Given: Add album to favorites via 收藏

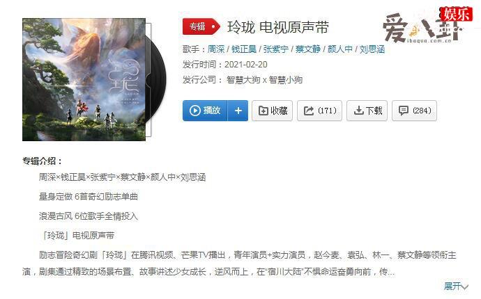Looking at the screenshot, I should (x=273, y=111).
